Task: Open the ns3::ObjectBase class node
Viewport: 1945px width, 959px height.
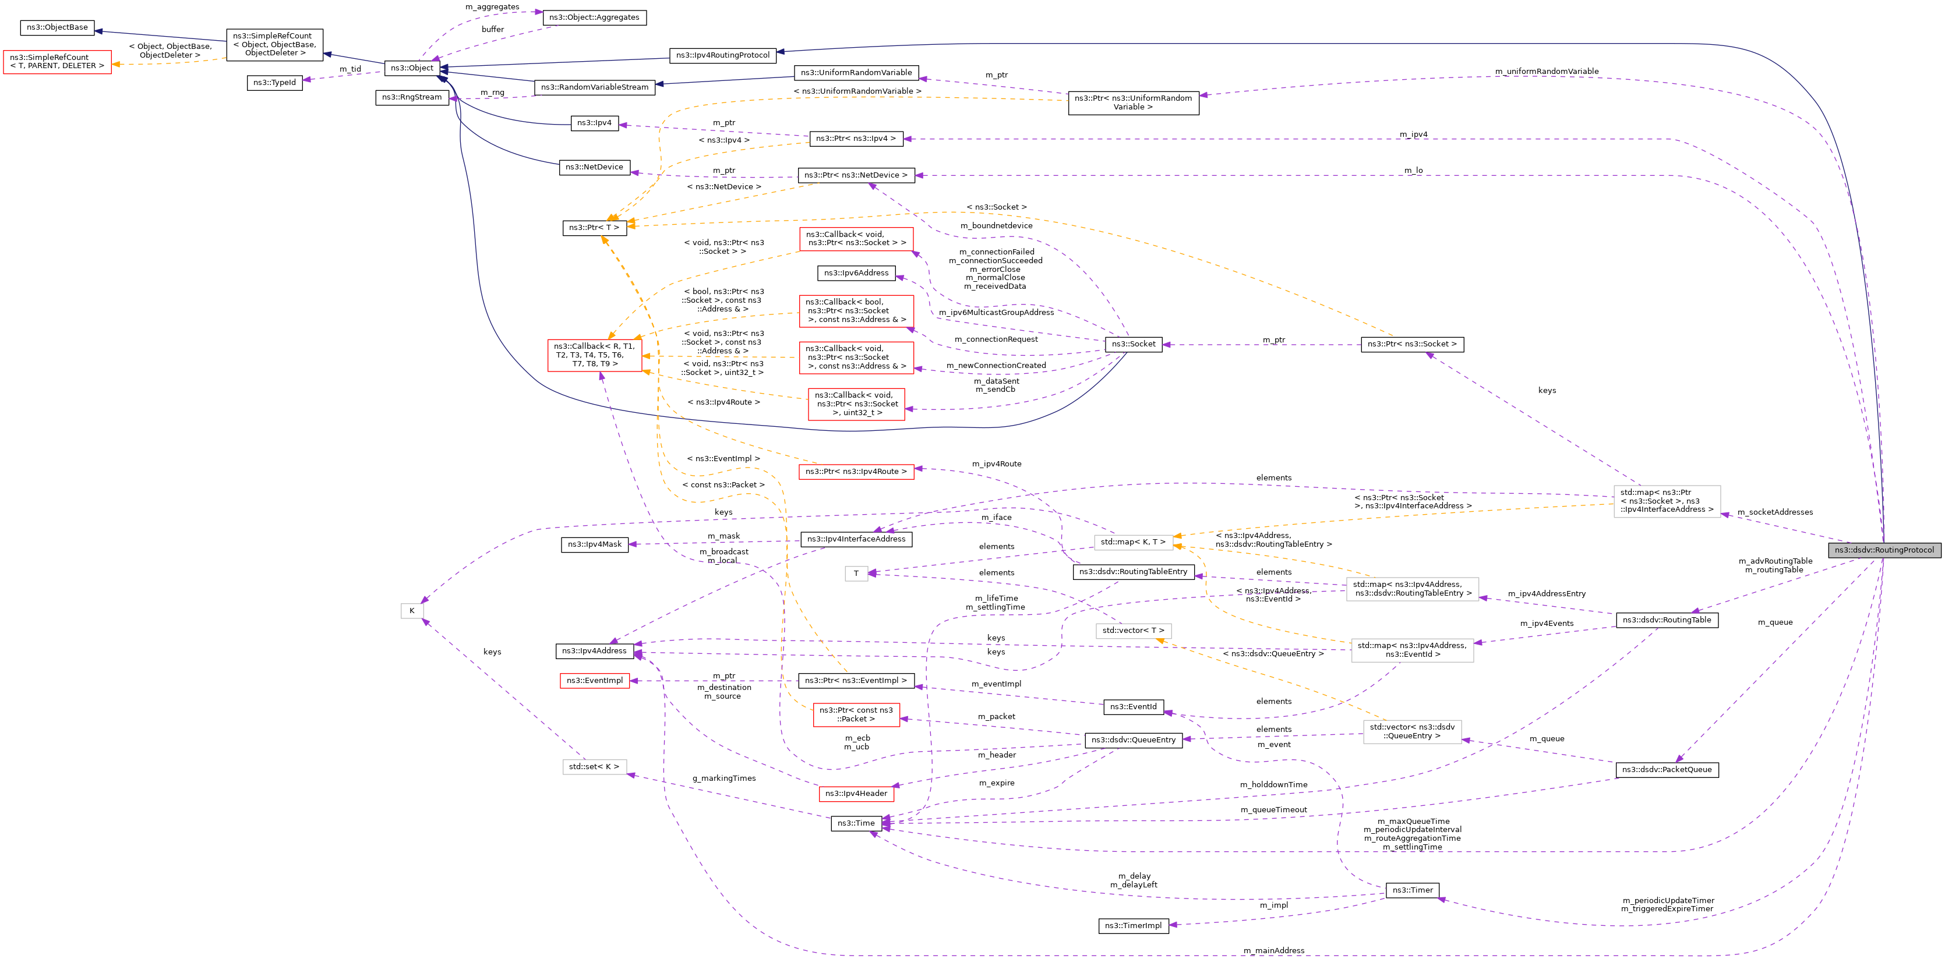Action: pos(57,27)
